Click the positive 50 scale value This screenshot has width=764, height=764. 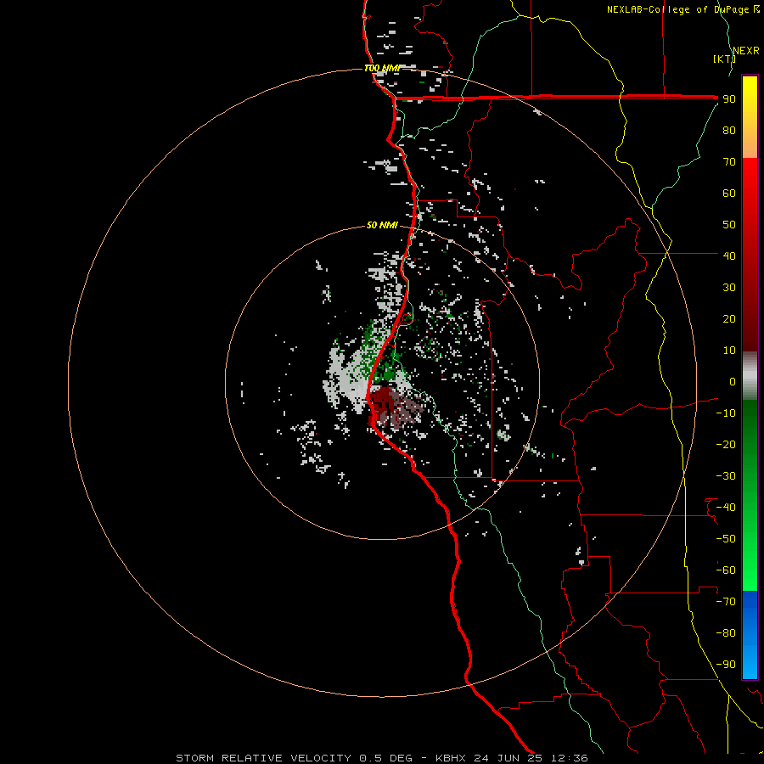(729, 225)
